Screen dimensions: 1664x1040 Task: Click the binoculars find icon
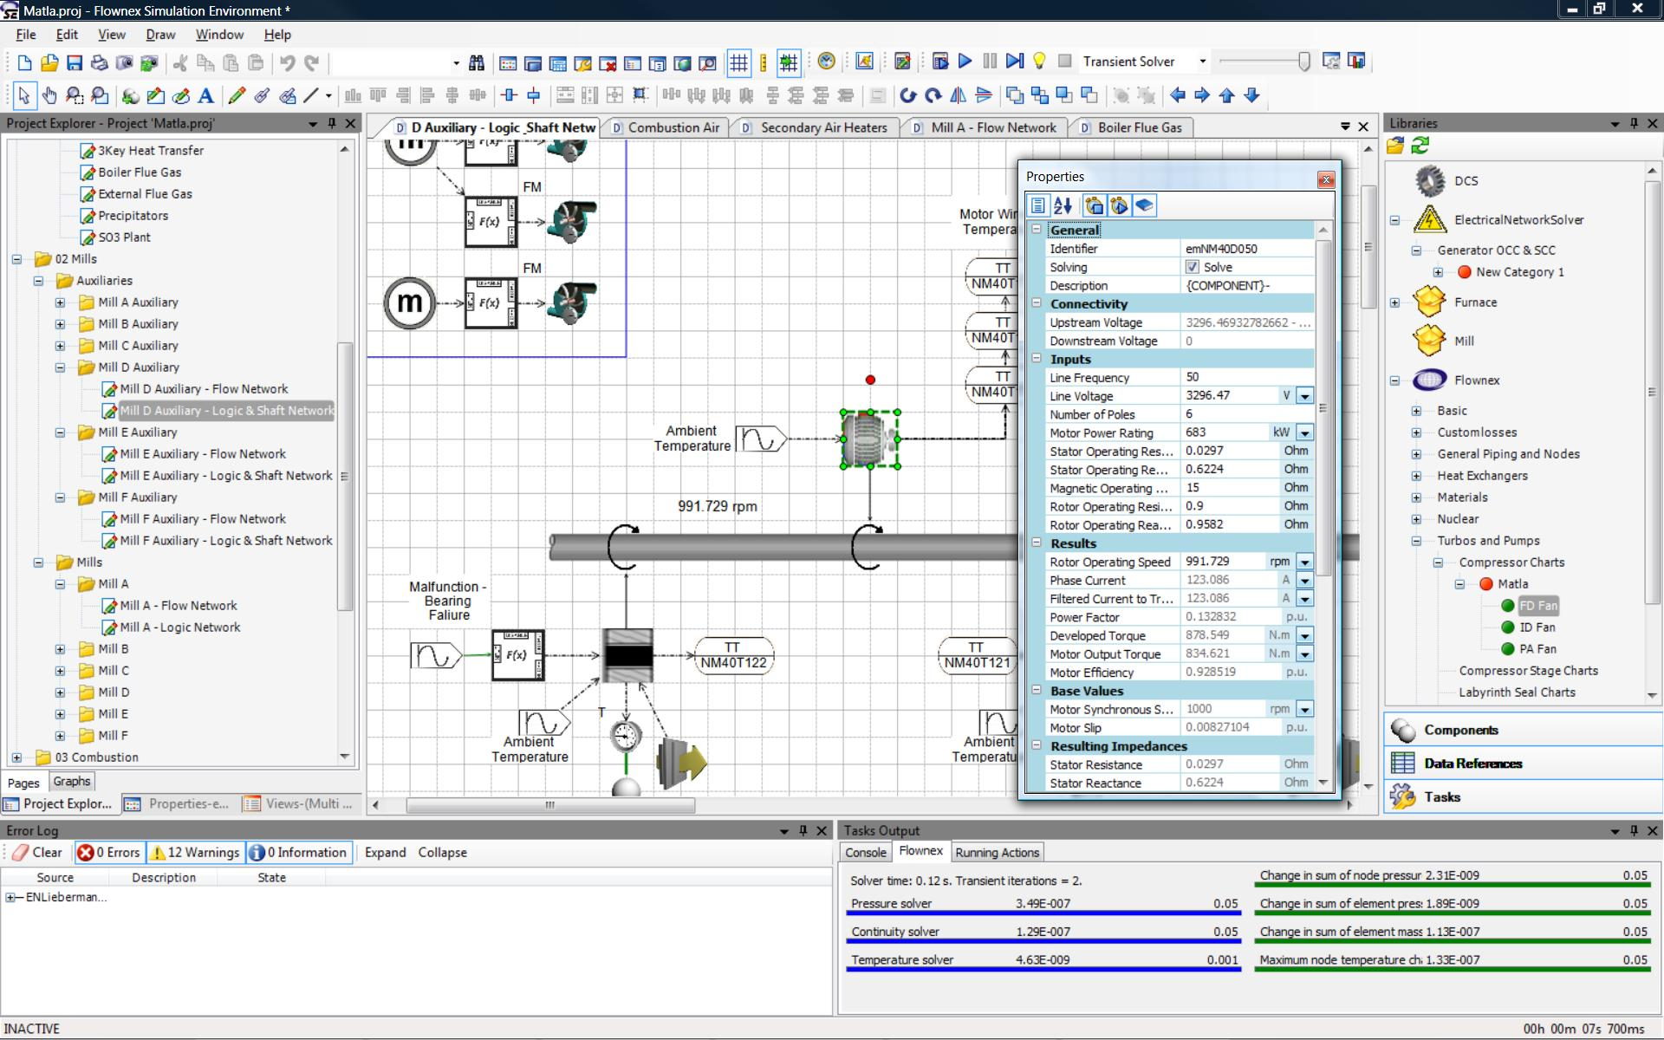[477, 62]
